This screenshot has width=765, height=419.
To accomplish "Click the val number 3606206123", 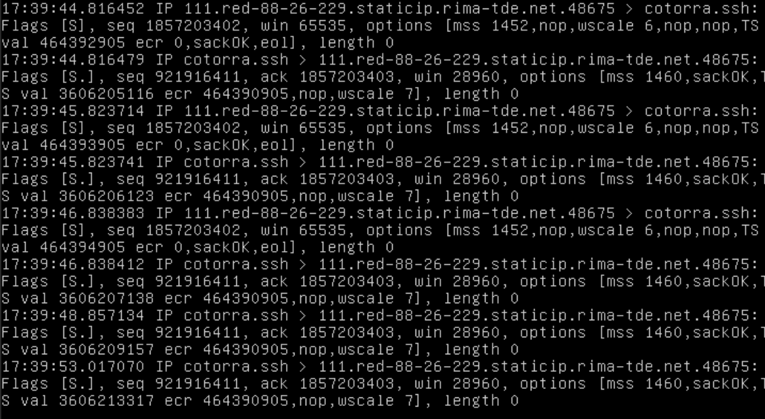I will pos(107,196).
